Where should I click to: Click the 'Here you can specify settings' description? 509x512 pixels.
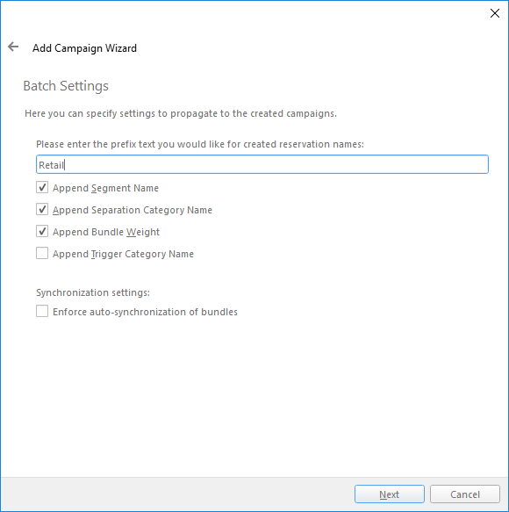point(181,113)
